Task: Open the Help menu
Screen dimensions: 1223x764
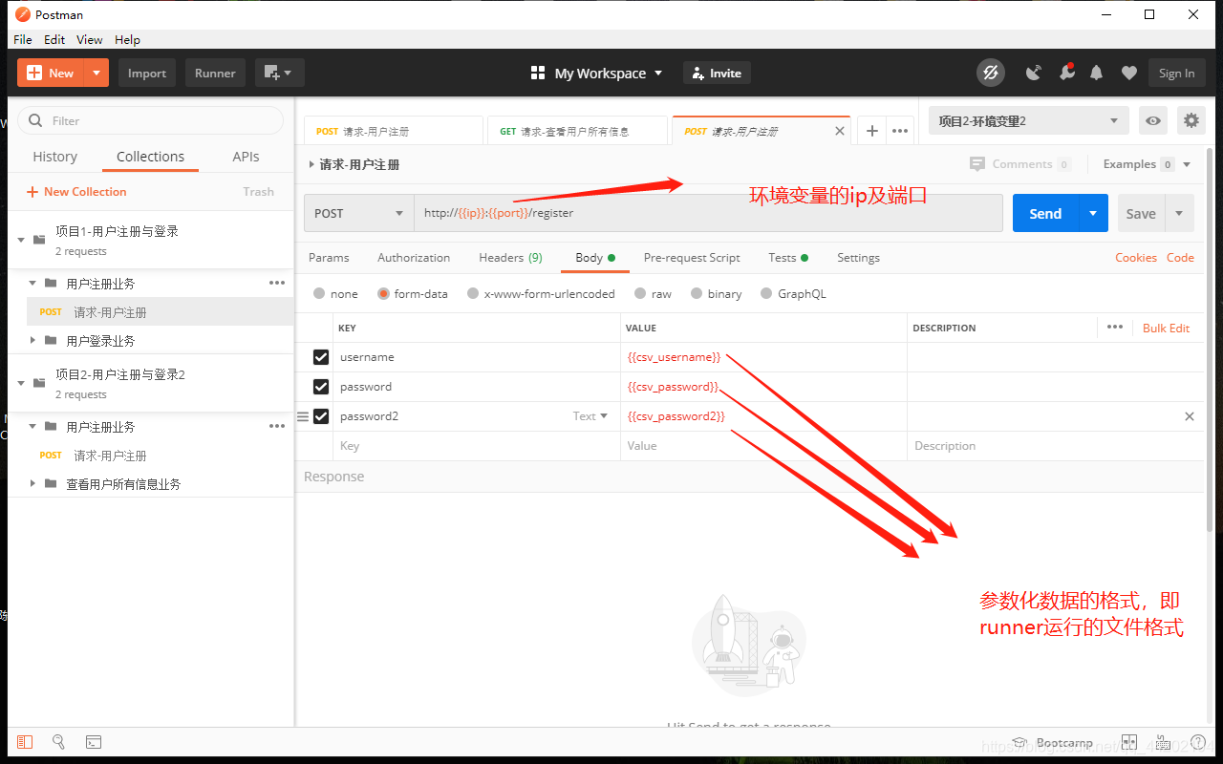Action: pos(127,39)
